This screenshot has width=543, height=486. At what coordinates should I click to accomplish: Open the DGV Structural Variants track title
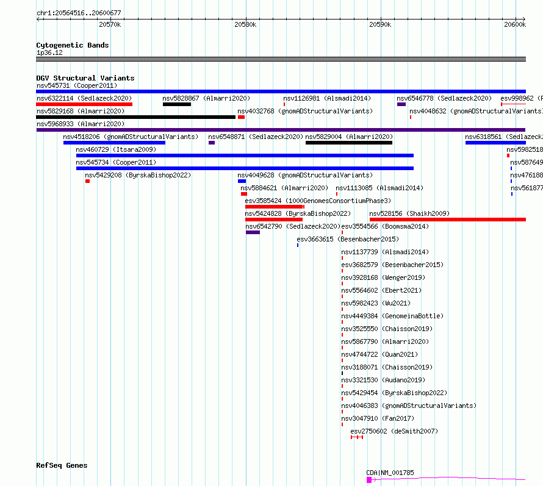[x=85, y=78]
